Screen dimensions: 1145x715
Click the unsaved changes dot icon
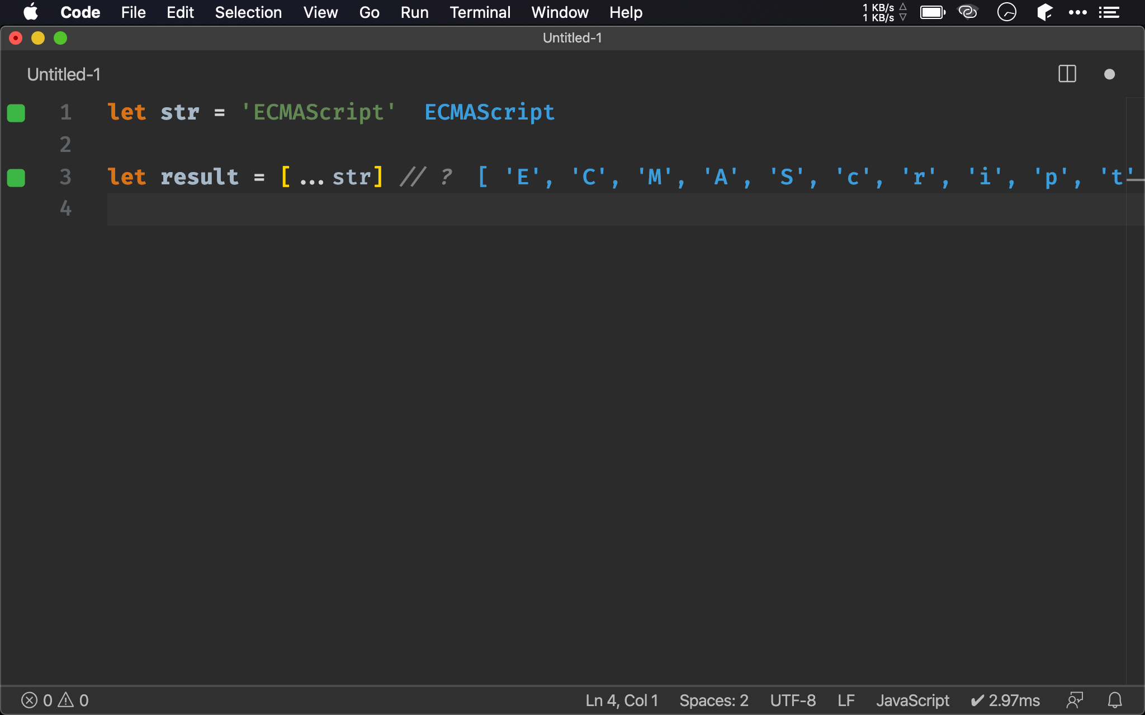[1109, 74]
